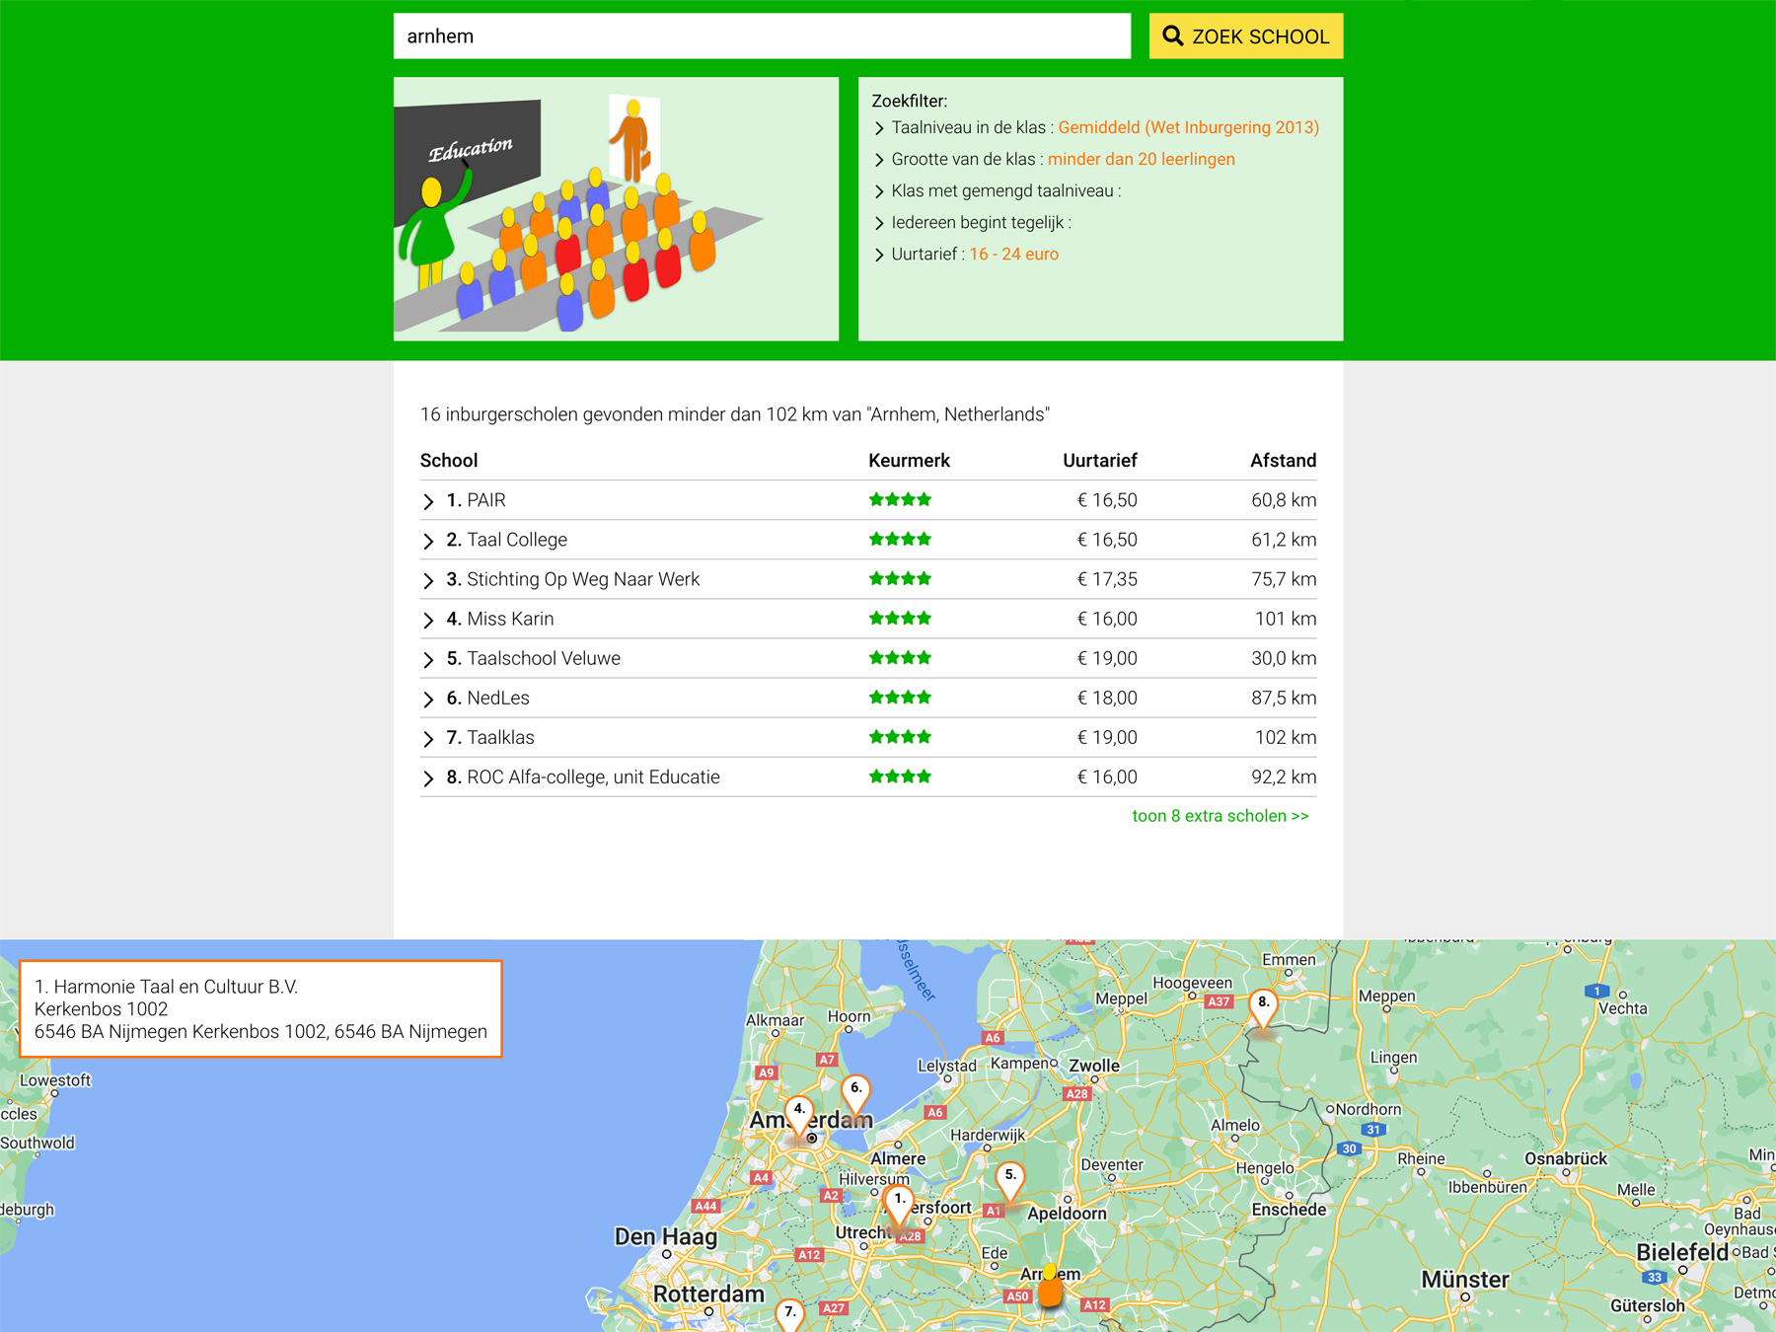Click the star rating for NedLes

(x=900, y=697)
